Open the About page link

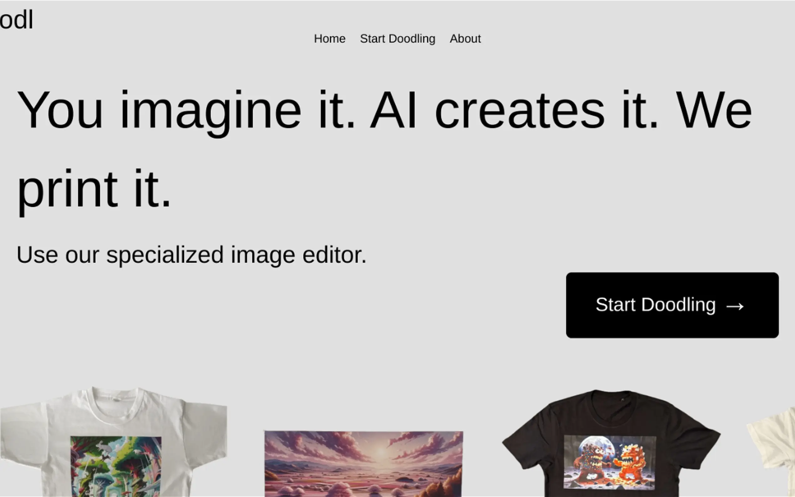pos(465,39)
